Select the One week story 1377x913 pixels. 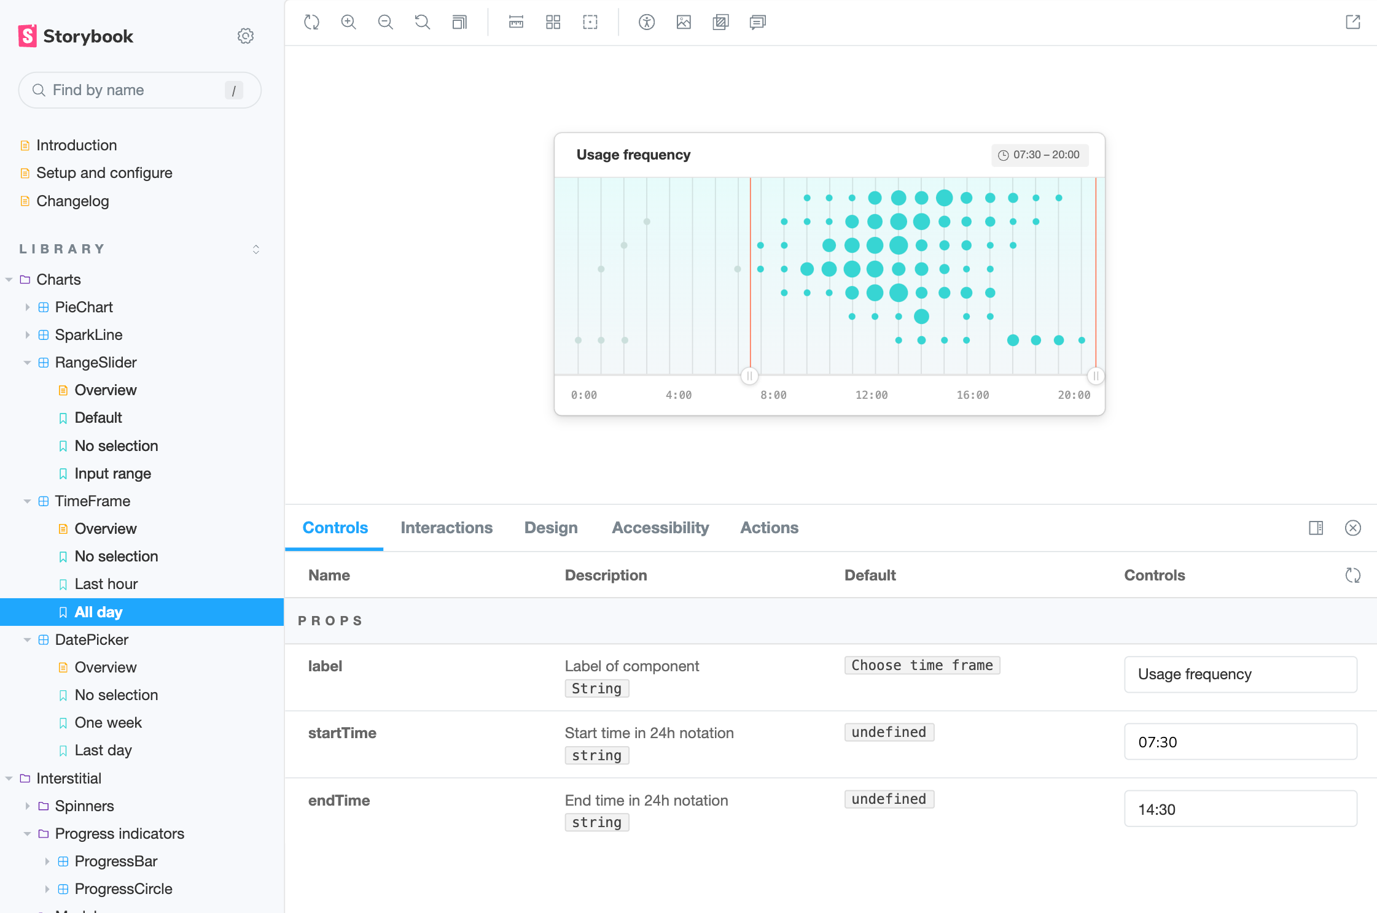pyautogui.click(x=108, y=723)
